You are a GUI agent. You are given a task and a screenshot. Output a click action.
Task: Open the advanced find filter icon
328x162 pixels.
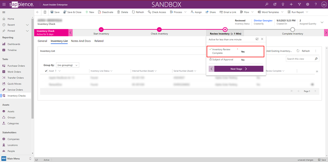coord(299,5)
